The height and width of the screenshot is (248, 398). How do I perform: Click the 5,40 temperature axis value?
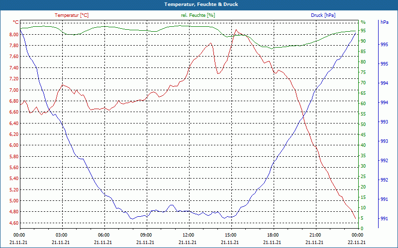pyautogui.click(x=14, y=179)
